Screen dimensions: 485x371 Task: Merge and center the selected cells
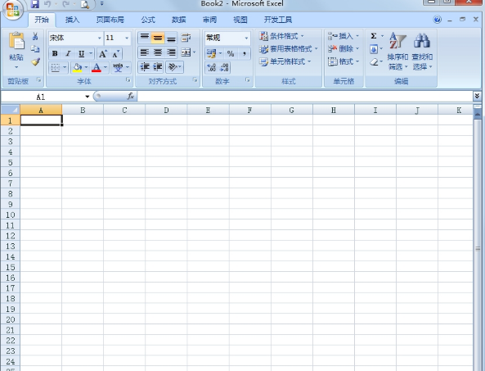186,52
